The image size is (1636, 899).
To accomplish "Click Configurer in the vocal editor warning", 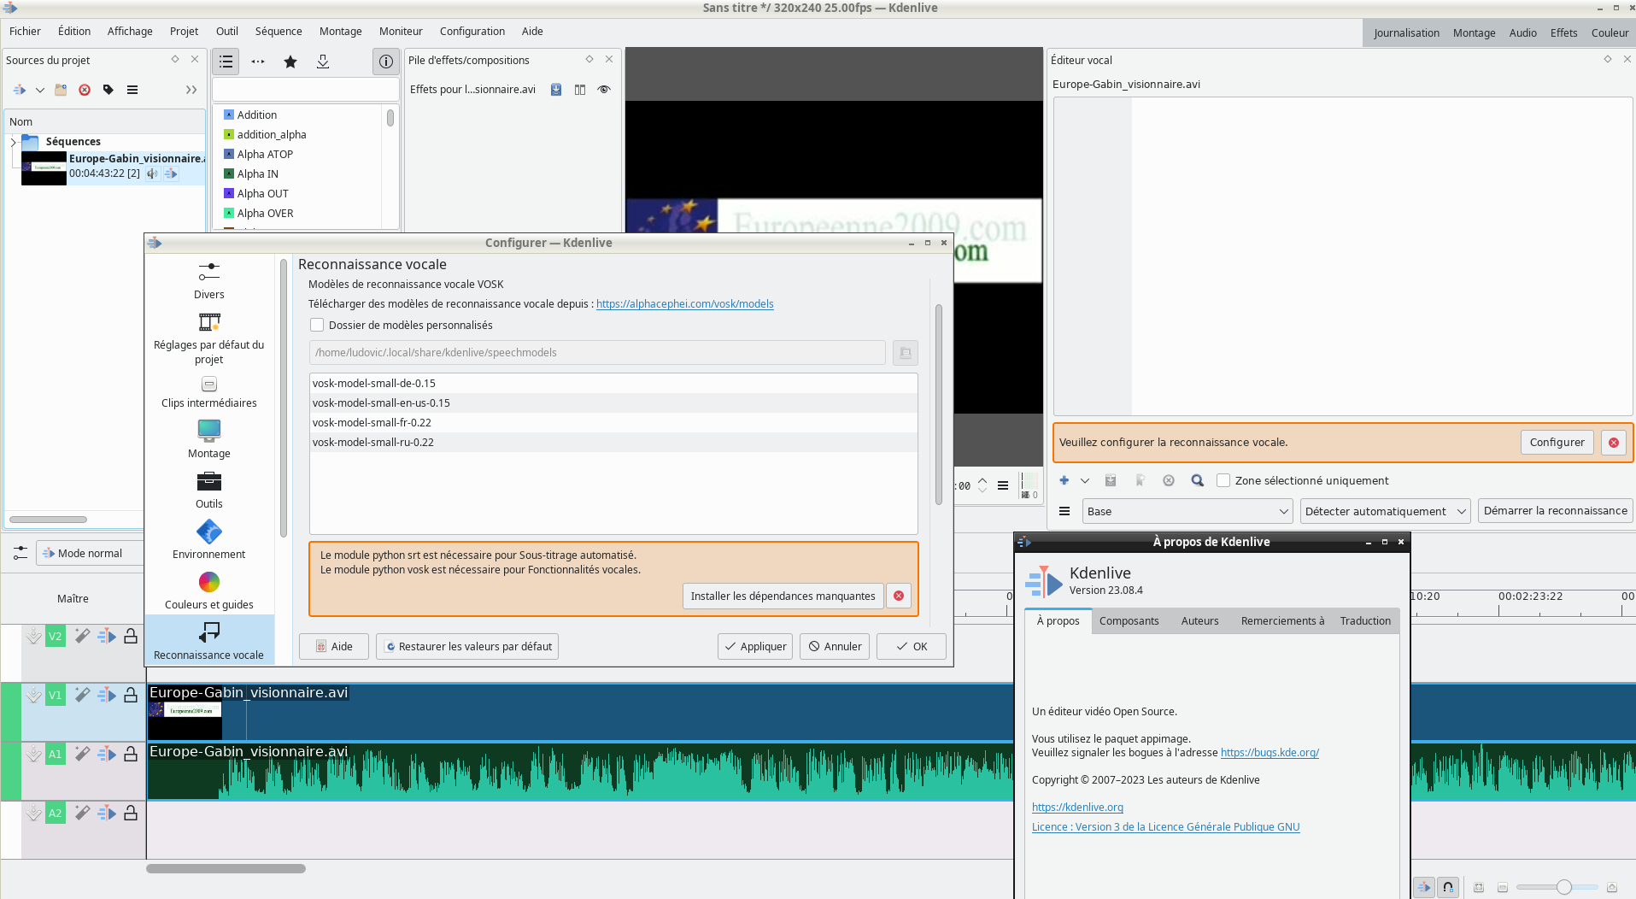I will coord(1557,443).
